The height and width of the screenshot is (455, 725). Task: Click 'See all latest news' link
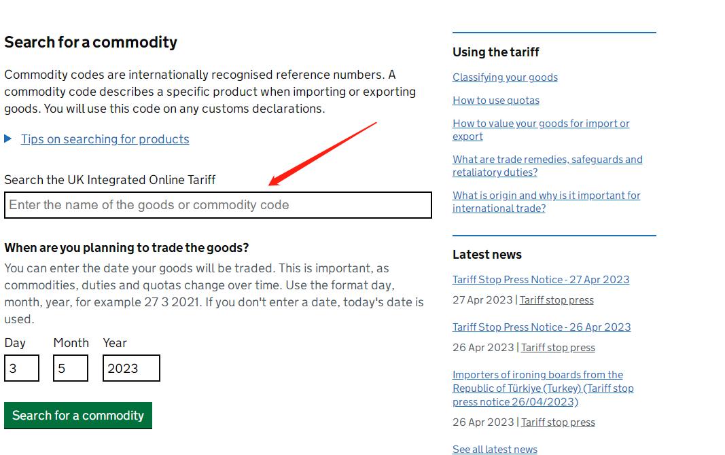[x=495, y=449]
